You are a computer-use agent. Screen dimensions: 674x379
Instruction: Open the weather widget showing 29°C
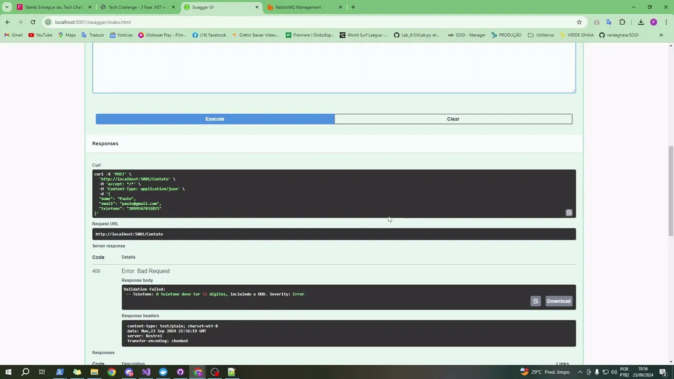tap(544, 372)
